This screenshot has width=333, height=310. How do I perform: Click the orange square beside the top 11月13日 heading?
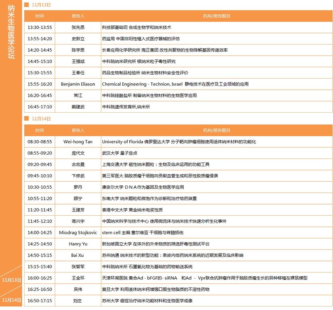(26, 5)
